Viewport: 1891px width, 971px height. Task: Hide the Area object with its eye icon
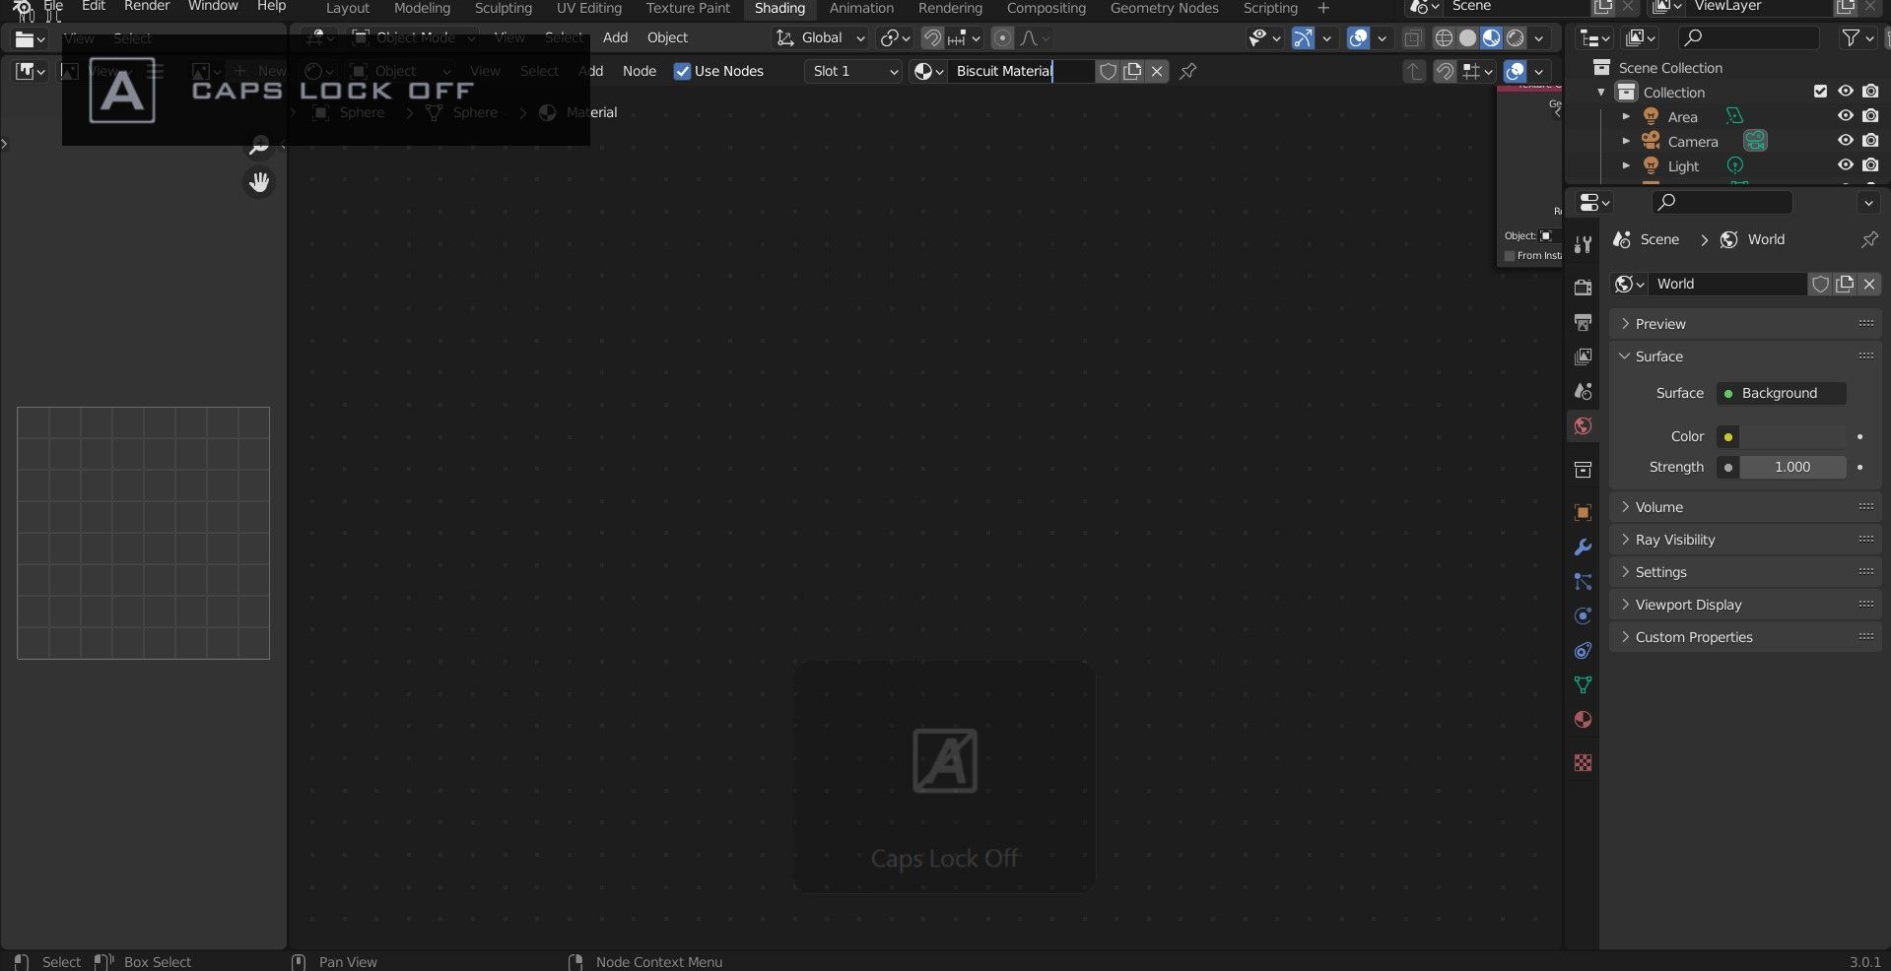(x=1846, y=116)
